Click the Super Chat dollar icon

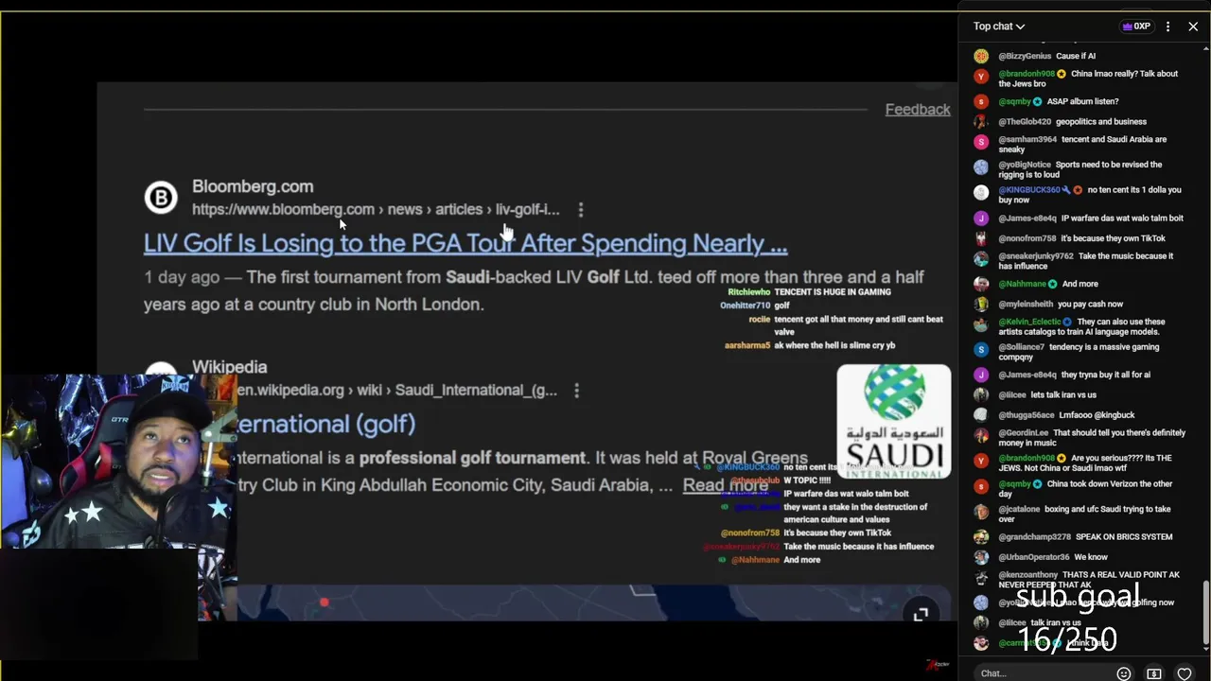[1154, 673]
